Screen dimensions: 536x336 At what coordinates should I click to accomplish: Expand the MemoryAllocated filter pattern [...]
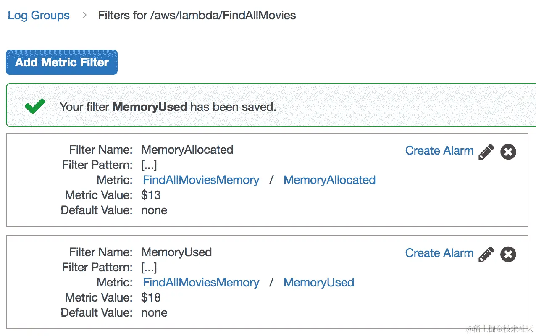[149, 165]
